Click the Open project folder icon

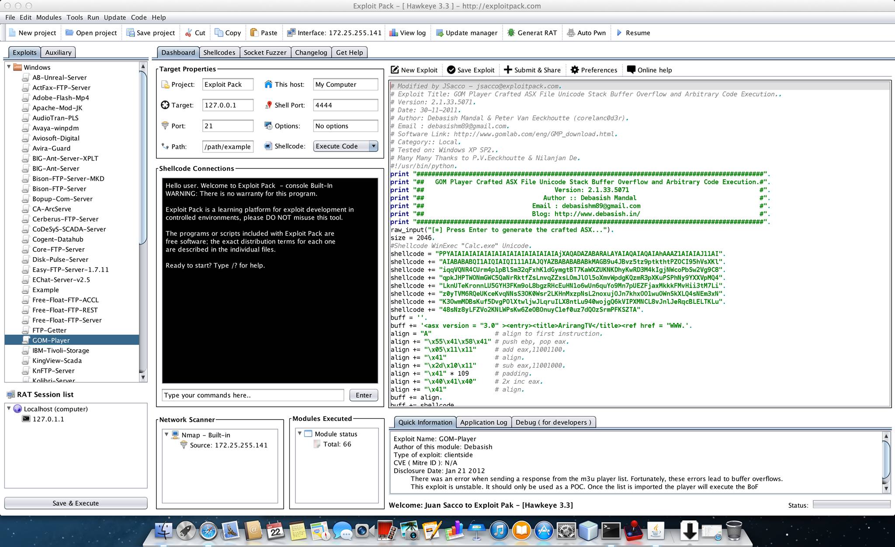click(x=69, y=33)
